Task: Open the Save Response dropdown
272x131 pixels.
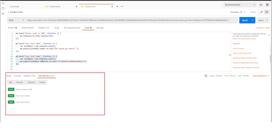Action: click(261, 76)
